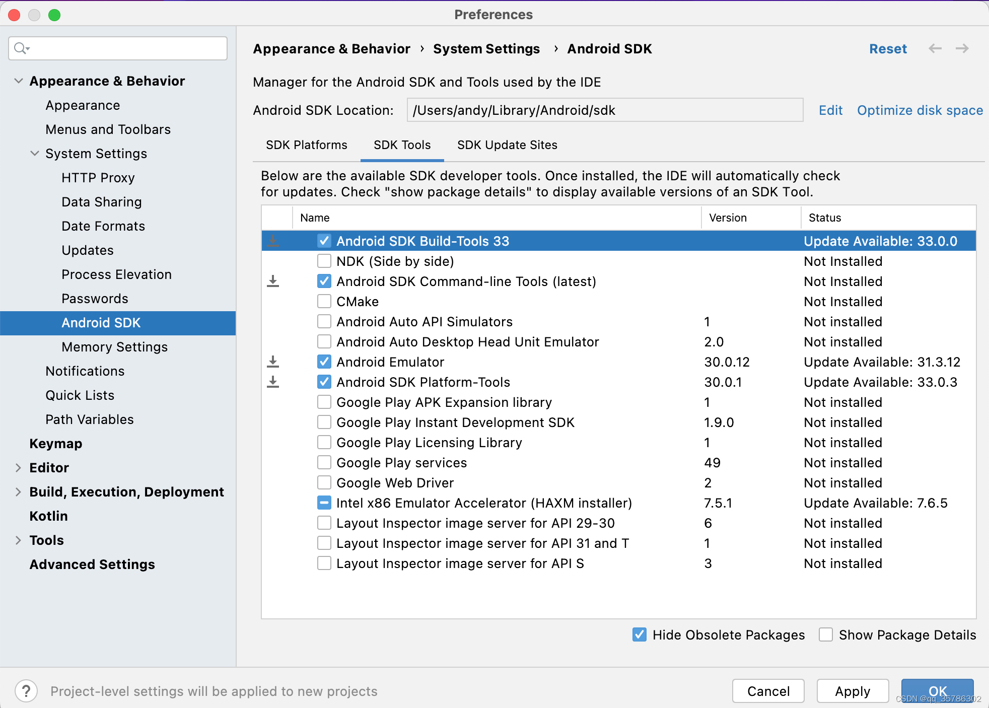Click the forward navigation arrow
Image resolution: width=989 pixels, height=708 pixels.
[962, 48]
